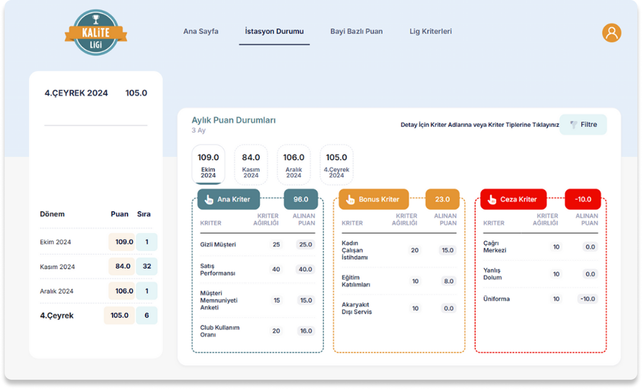Click the Kasım 2024 row in Dönem table

tap(57, 267)
